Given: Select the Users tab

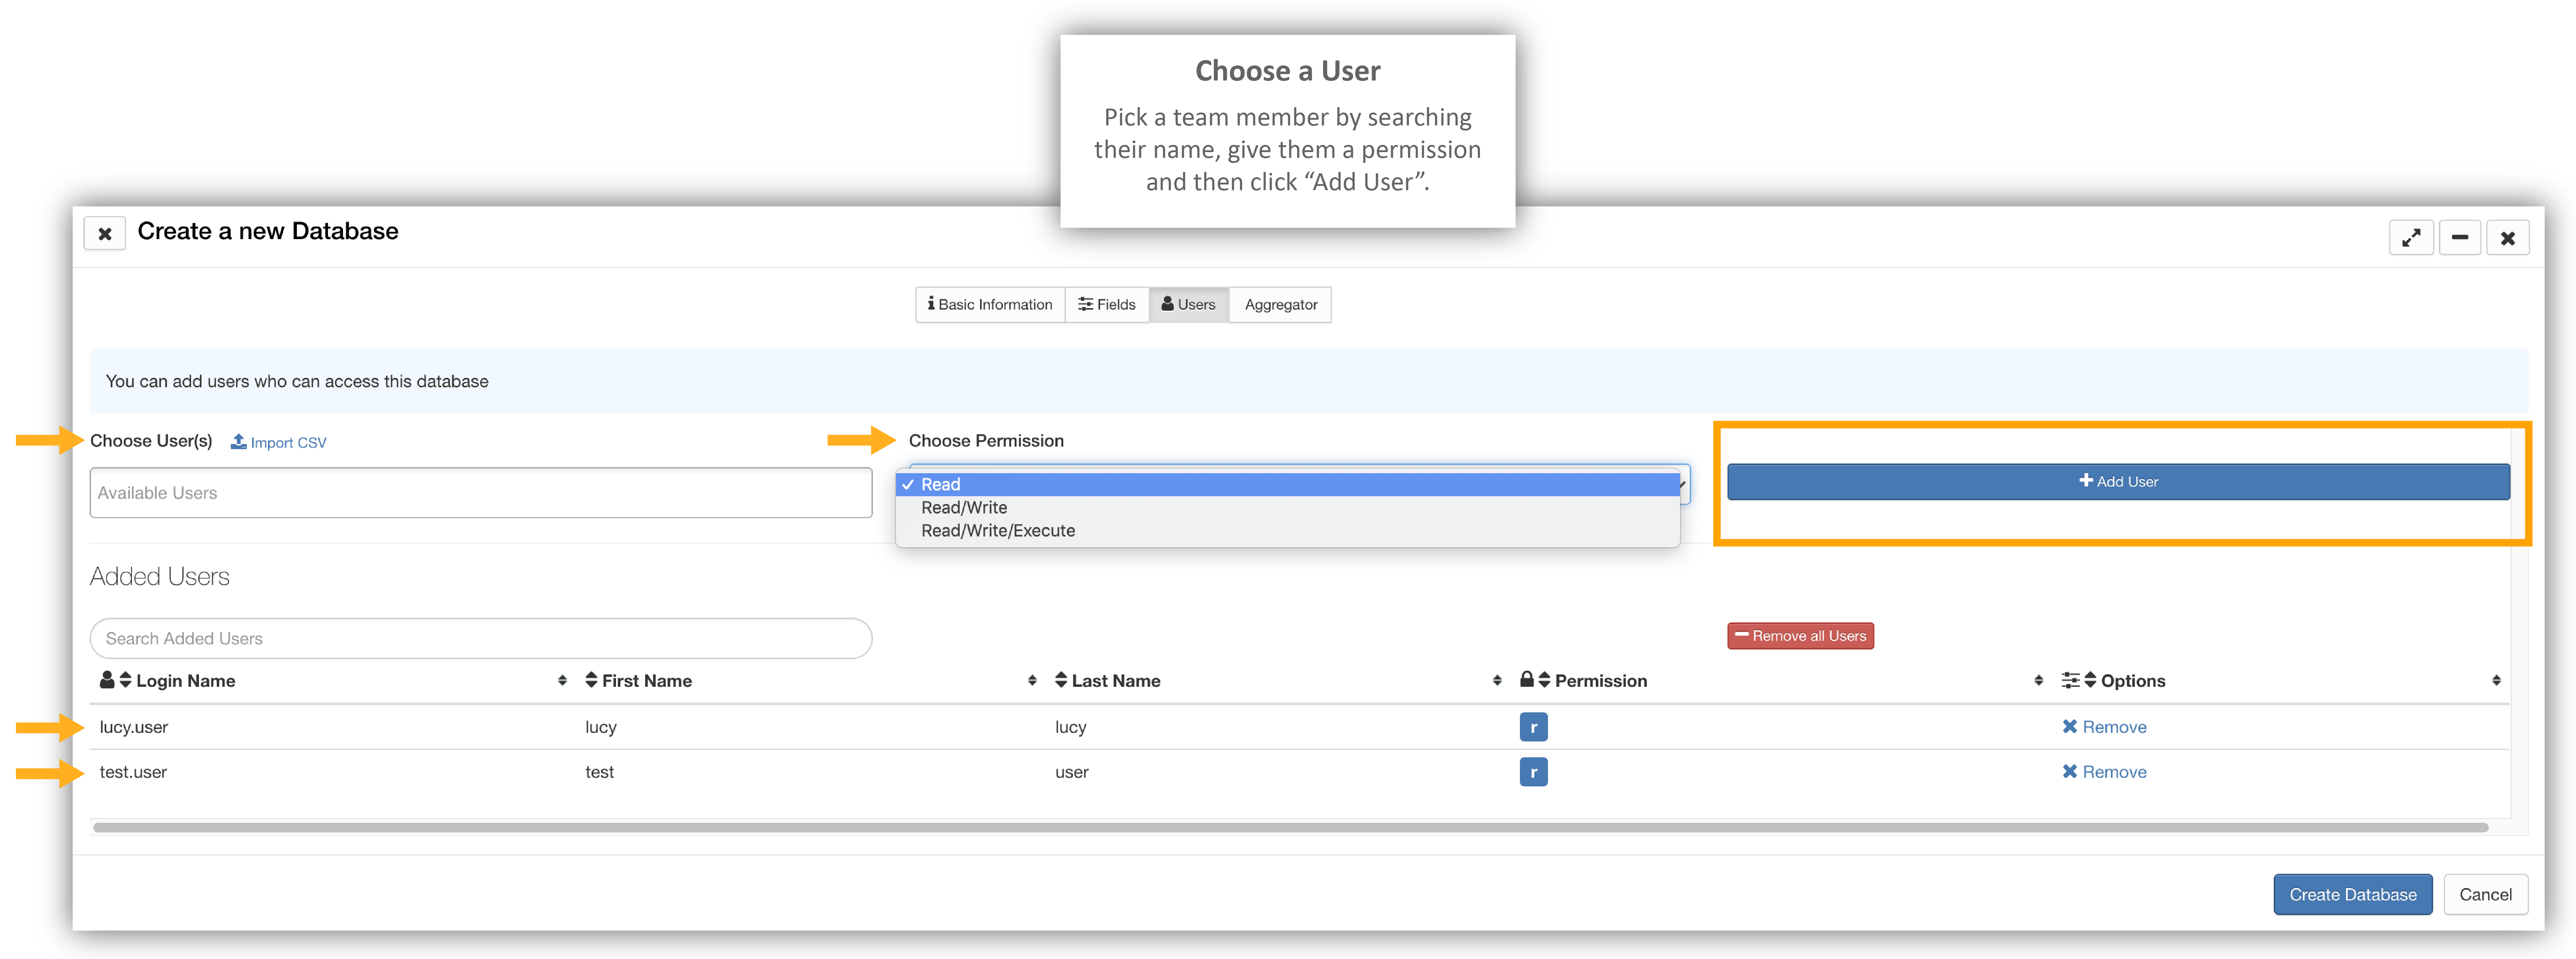Looking at the screenshot, I should click(x=1189, y=305).
